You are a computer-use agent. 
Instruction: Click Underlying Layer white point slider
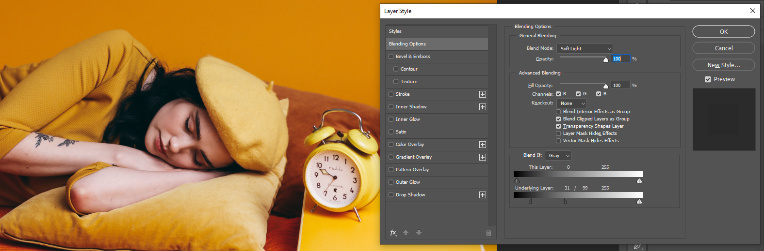pos(639,201)
